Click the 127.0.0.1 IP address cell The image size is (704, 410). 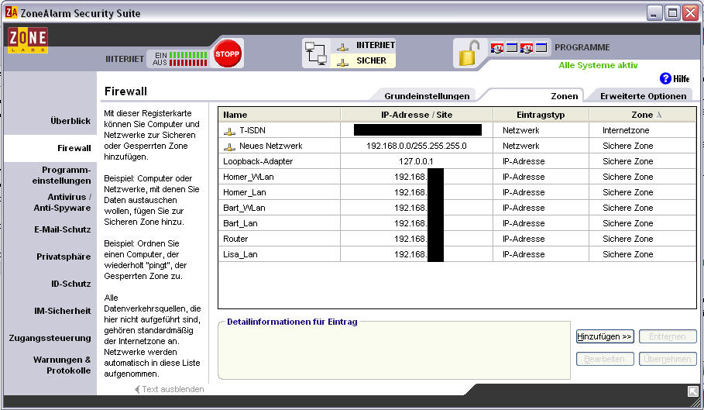[416, 161]
